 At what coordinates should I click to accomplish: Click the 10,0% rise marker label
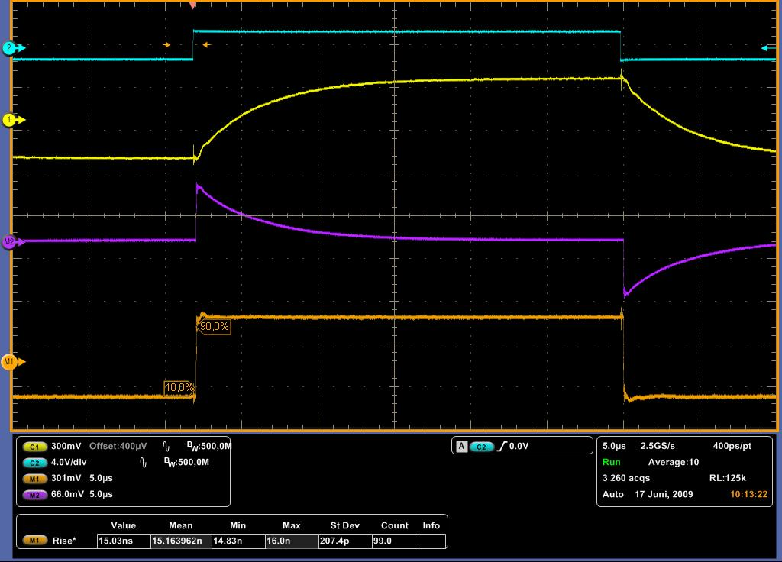coord(179,387)
